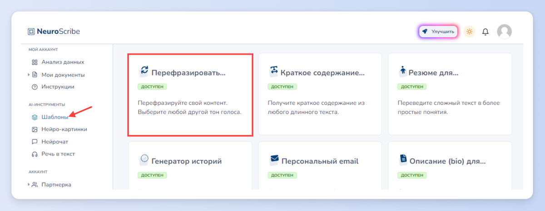This screenshot has width=545, height=211.
Task: Click the AI-ИНСТРУМЕНТЫ section heading
Action: point(47,104)
